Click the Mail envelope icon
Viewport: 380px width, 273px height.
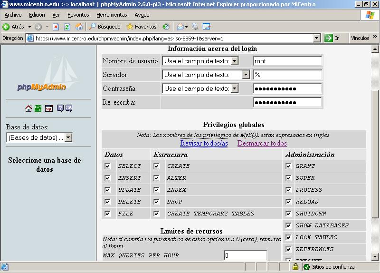pos(180,27)
